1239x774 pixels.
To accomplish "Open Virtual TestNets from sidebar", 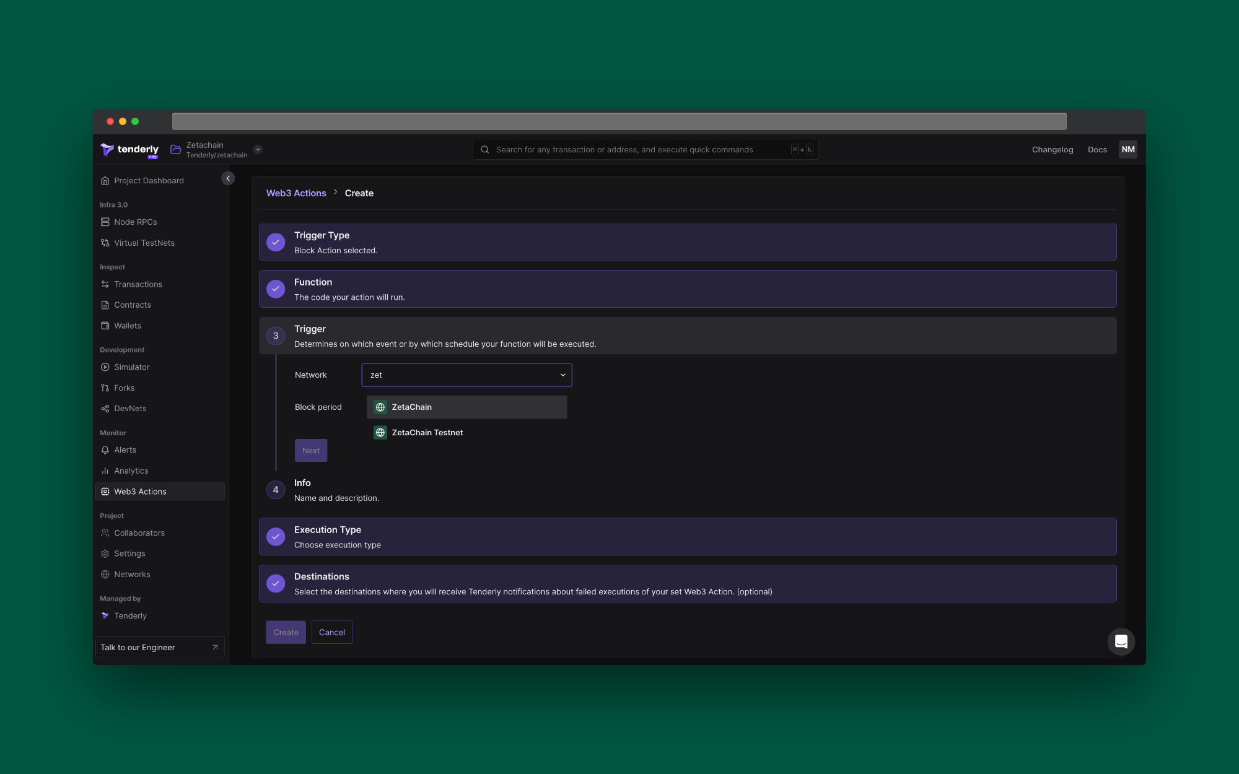I will tap(144, 243).
